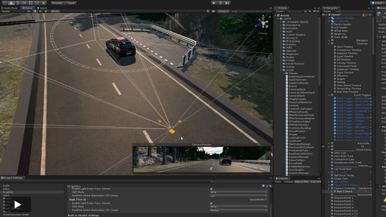Image resolution: width=386 pixels, height=217 pixels.
Task: Open the Audio Mixer tab
Action: click(10, 8)
